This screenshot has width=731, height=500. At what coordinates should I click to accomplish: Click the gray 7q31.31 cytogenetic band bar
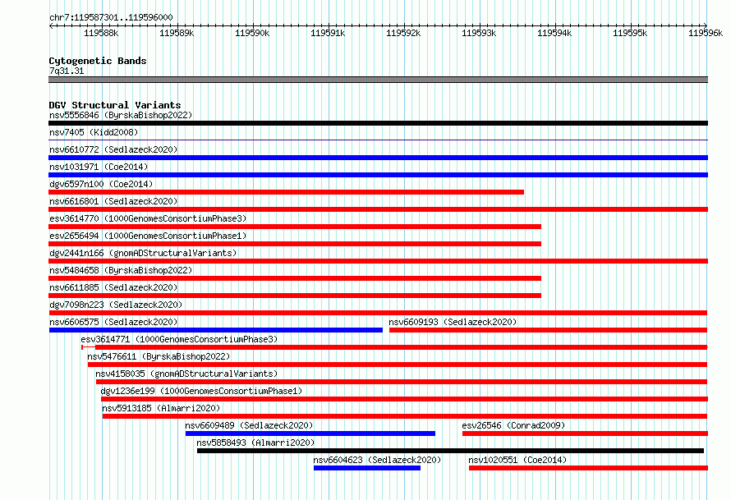coord(378,80)
